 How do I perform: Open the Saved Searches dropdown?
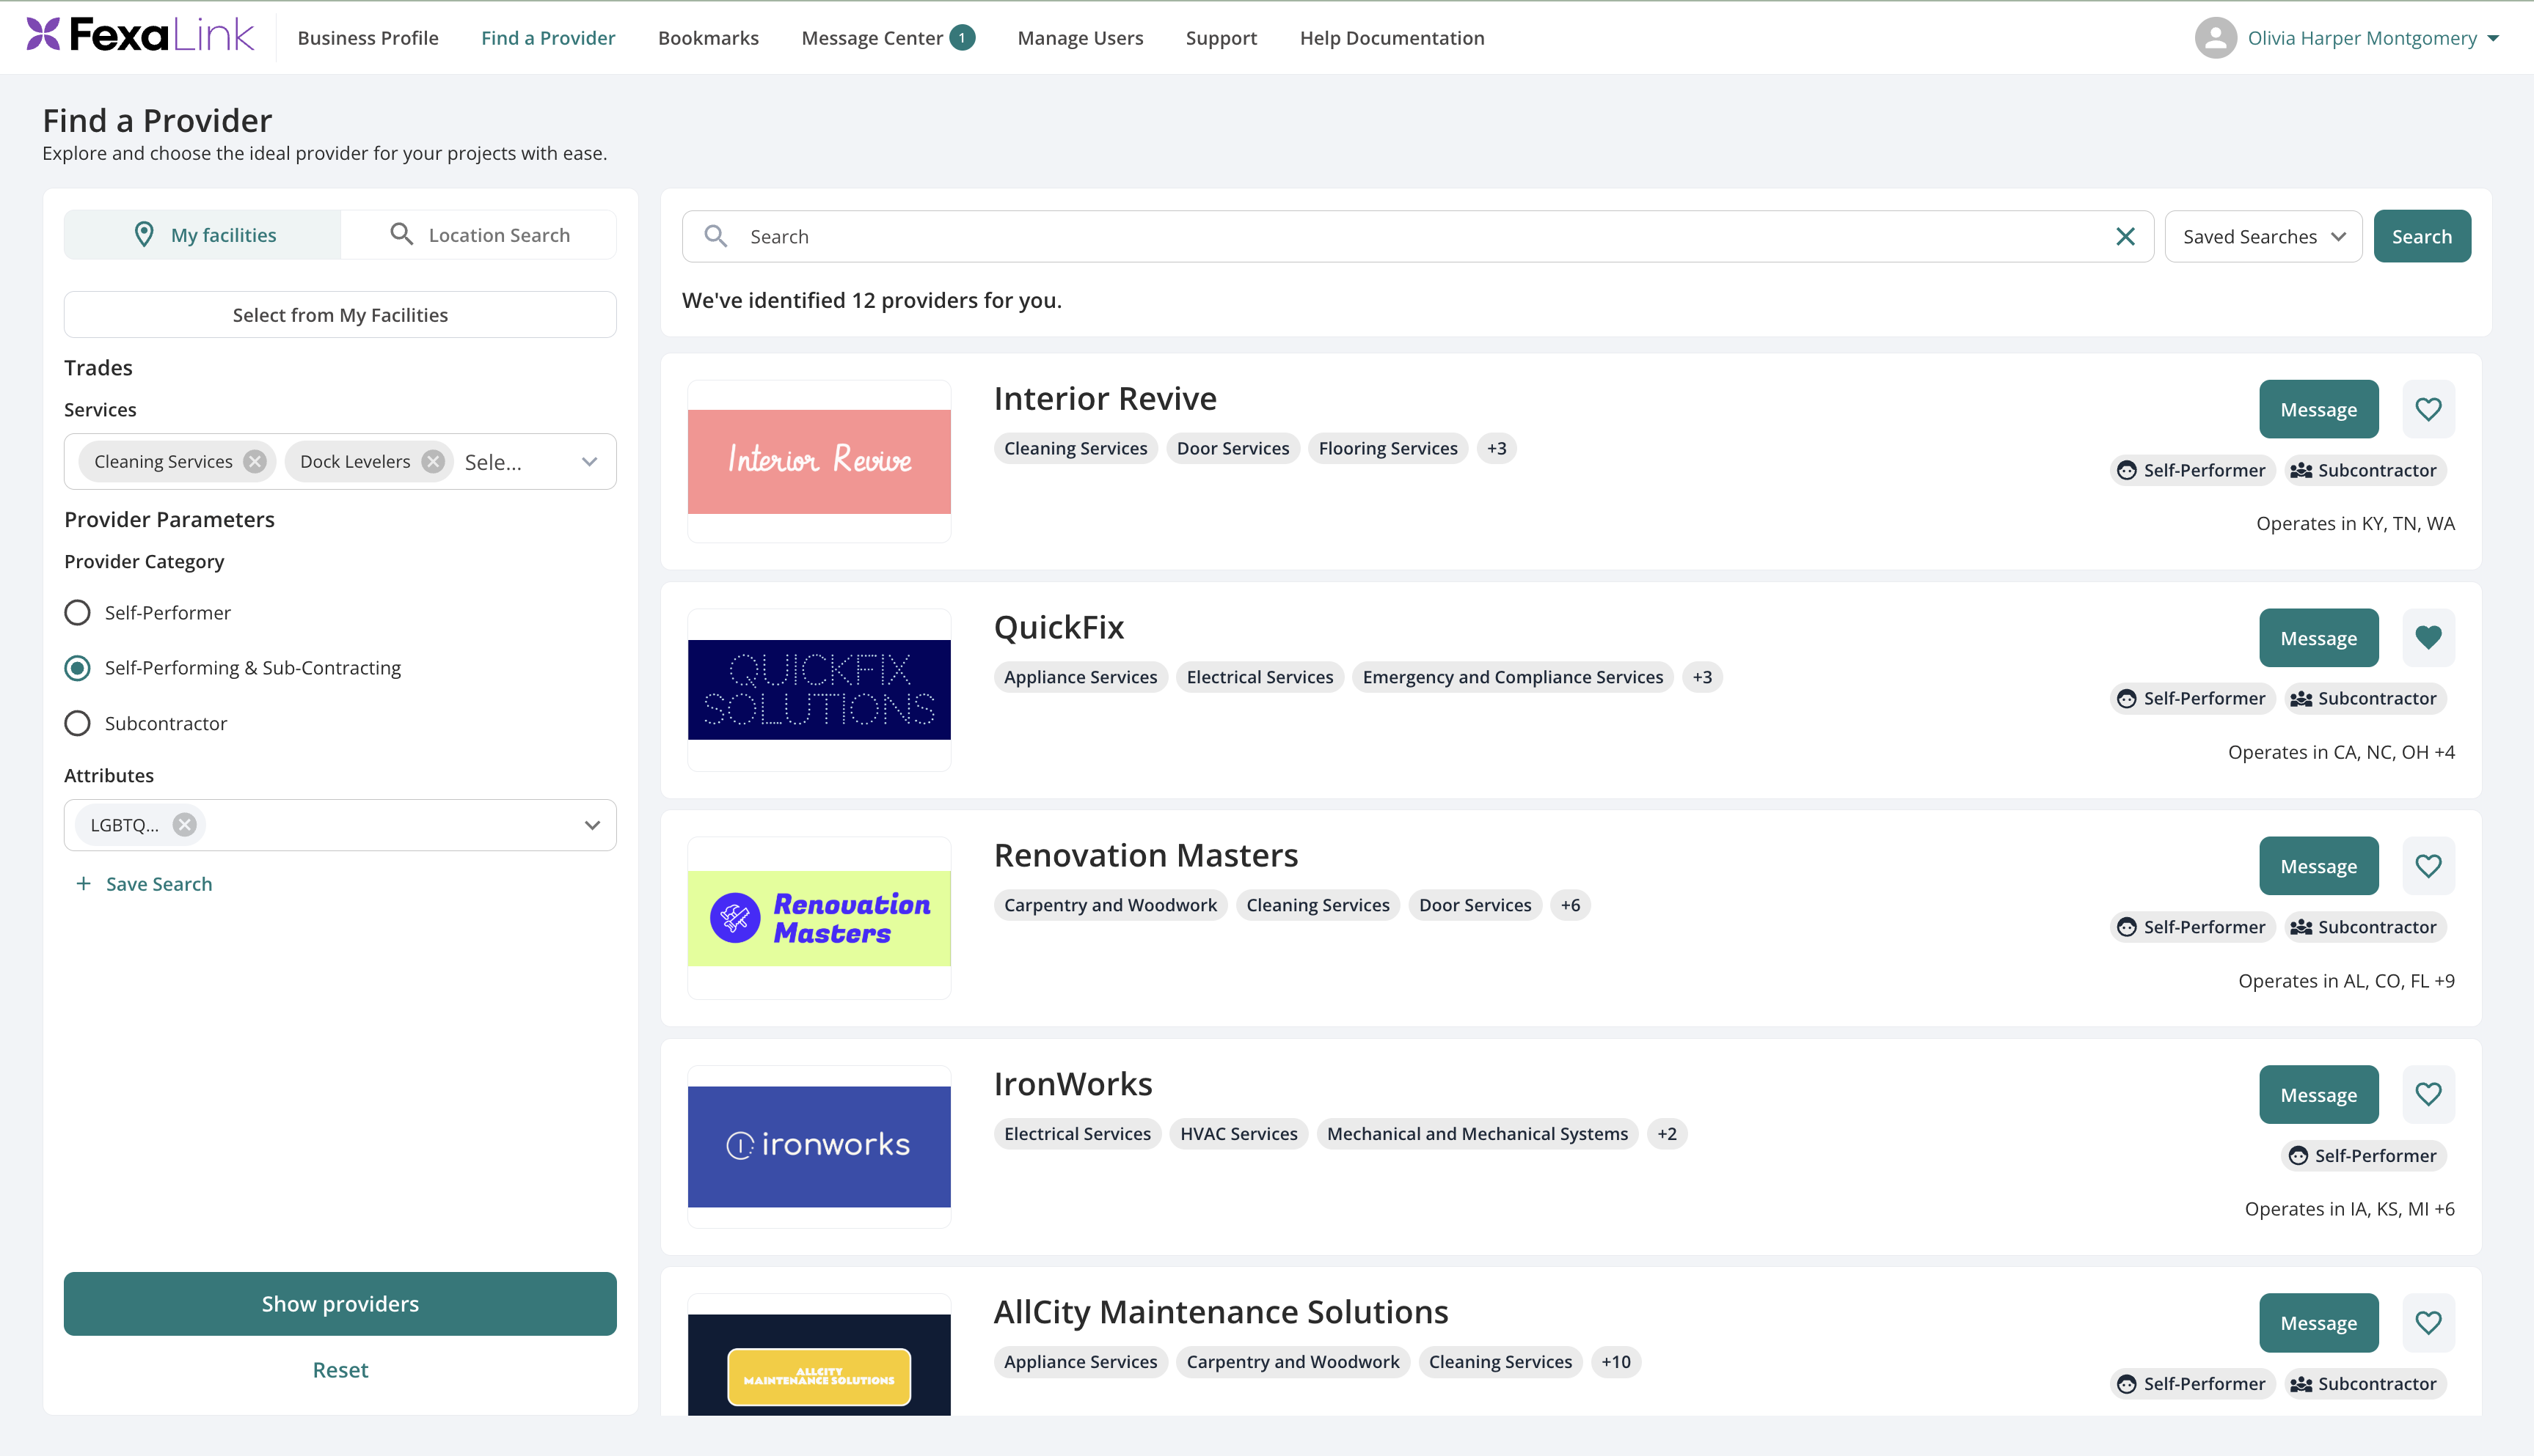coord(2263,236)
